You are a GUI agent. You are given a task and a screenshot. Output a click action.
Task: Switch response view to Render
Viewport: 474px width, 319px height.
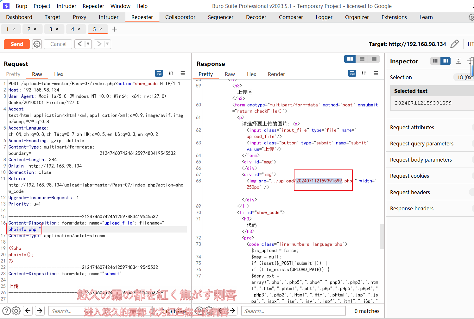pyautogui.click(x=276, y=74)
